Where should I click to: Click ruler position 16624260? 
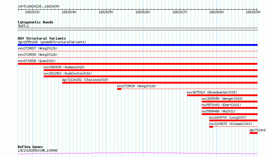(143, 12)
